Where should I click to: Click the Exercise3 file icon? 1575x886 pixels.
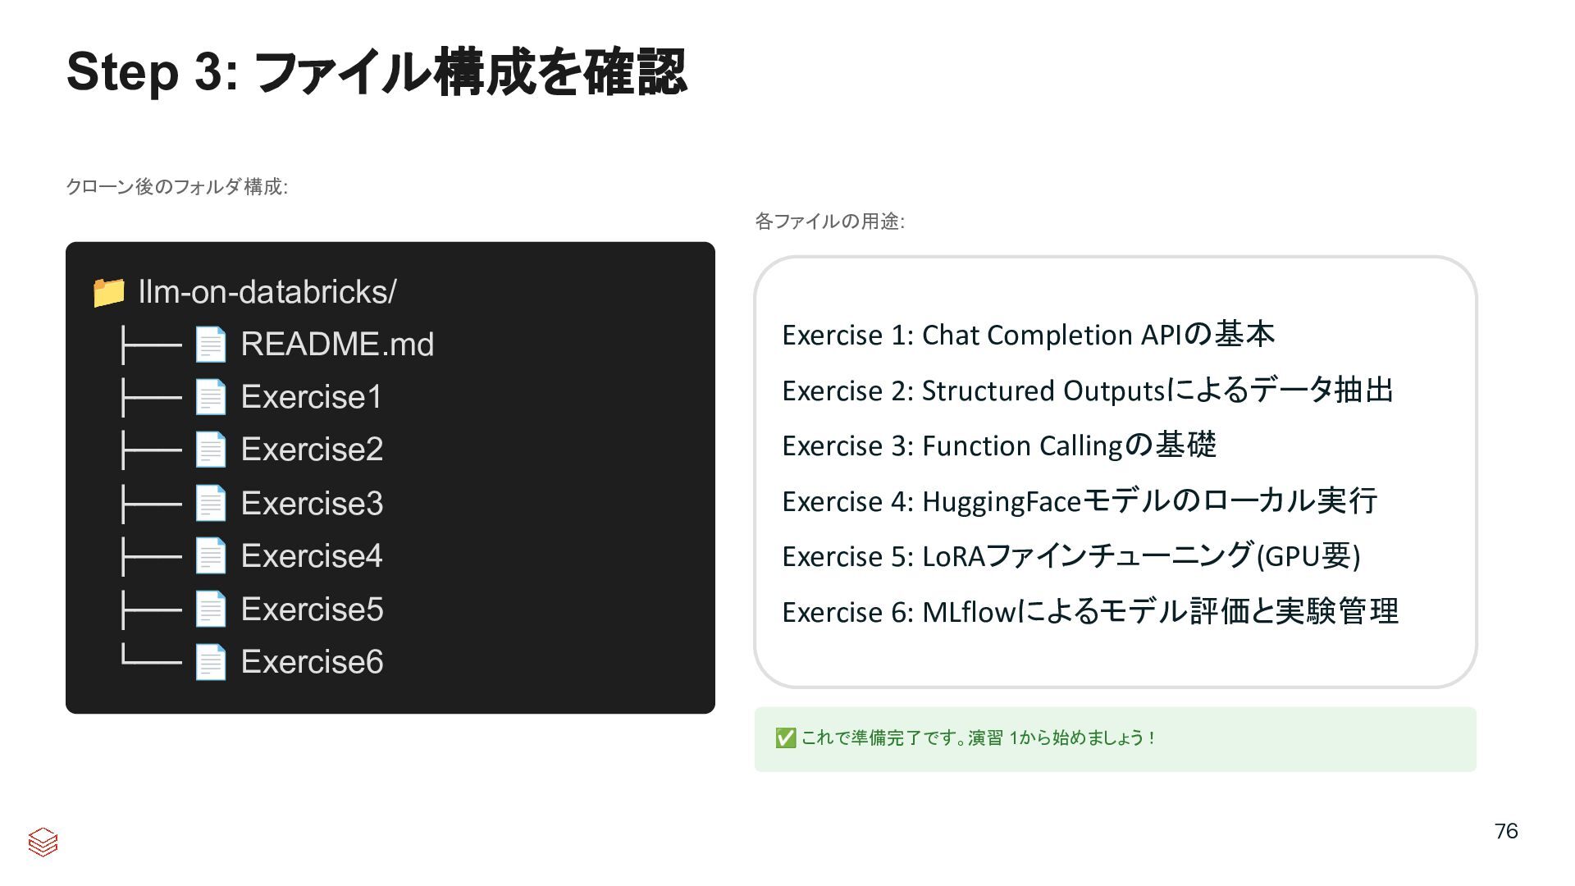210,503
